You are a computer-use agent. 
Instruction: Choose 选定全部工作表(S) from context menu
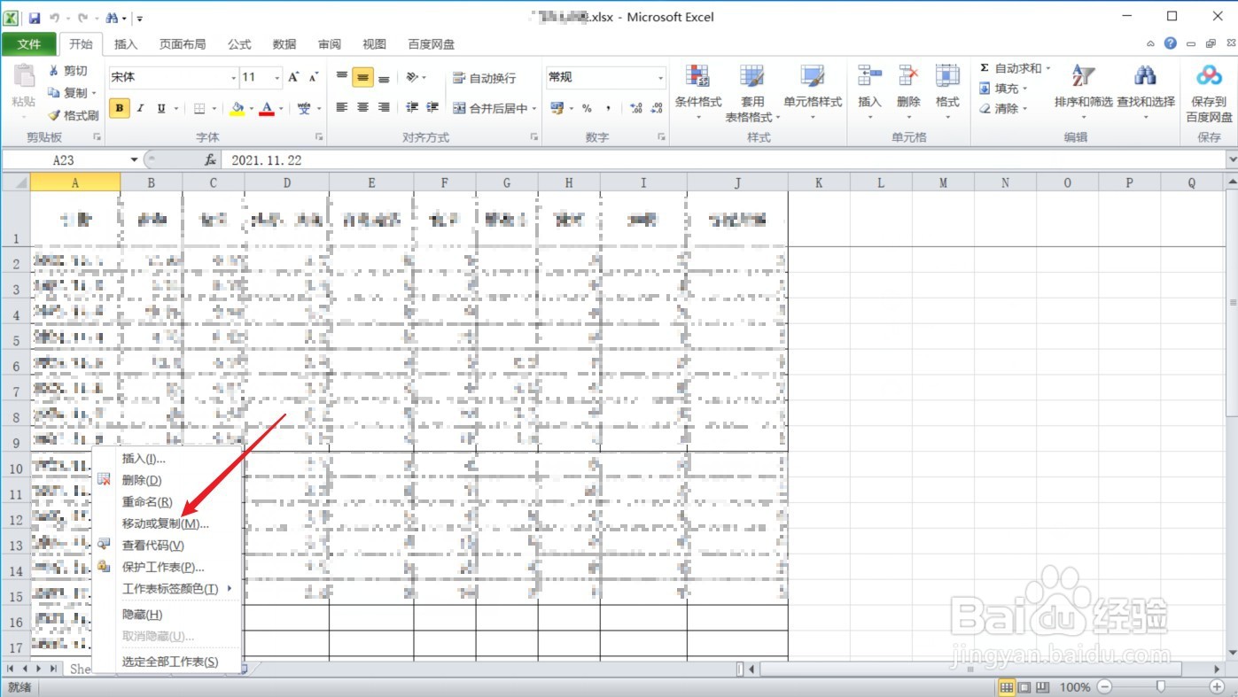pos(167,662)
